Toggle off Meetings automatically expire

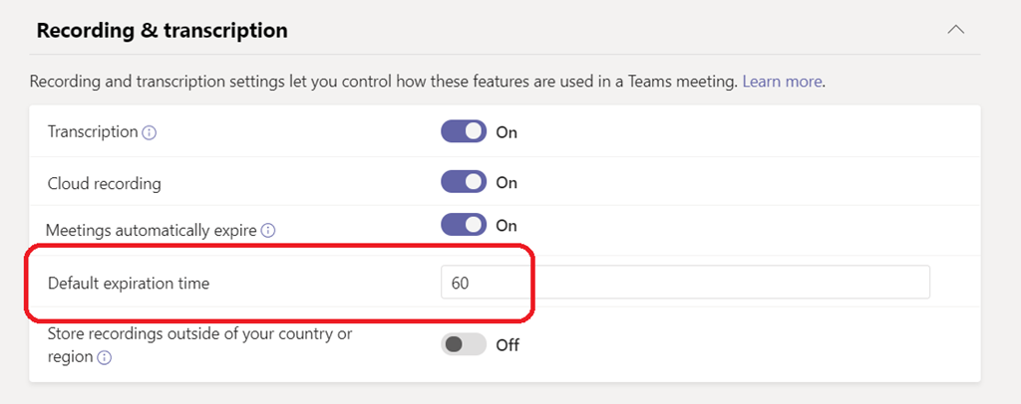coord(464,226)
